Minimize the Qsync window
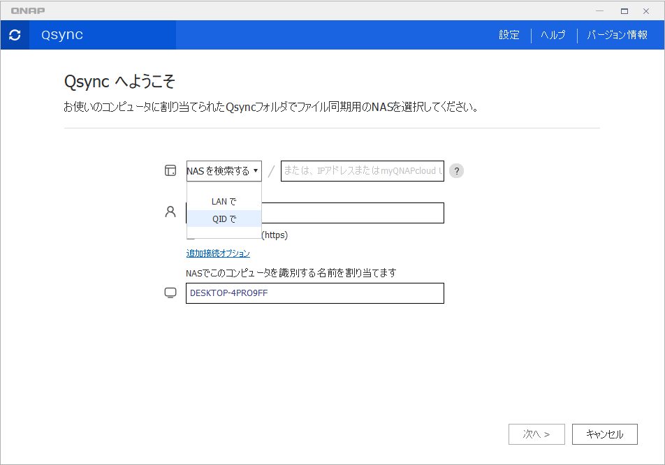665x465 pixels. click(600, 10)
